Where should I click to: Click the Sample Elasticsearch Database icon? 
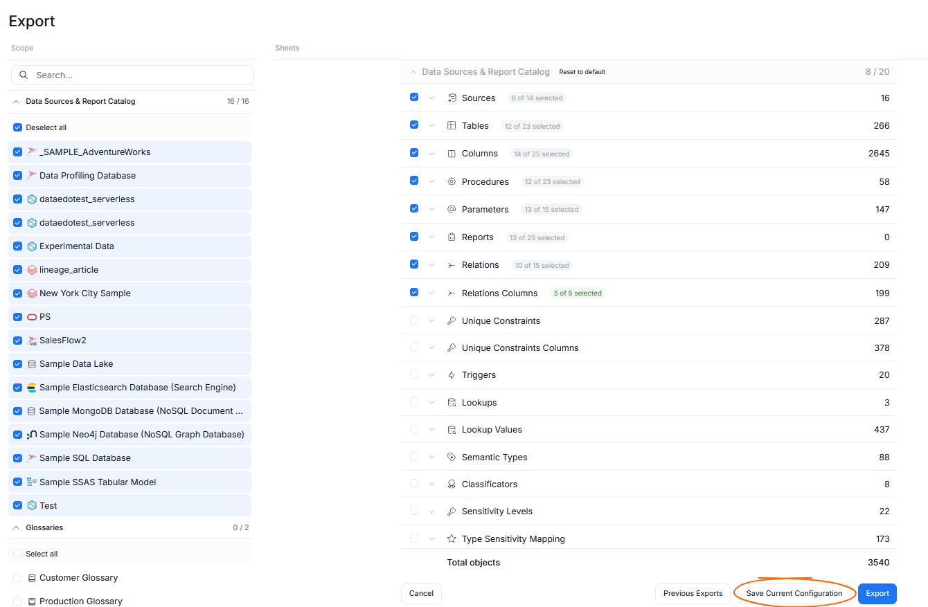[32, 387]
